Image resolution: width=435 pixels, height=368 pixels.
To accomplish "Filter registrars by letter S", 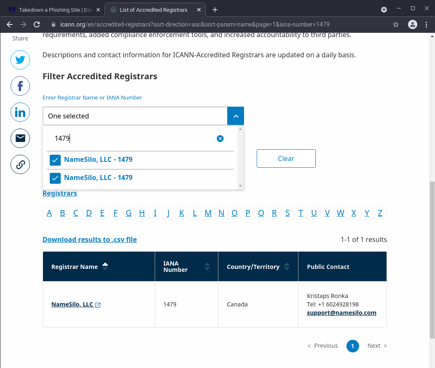I will 287,213.
